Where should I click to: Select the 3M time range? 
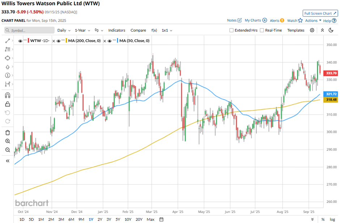[x=61, y=219]
